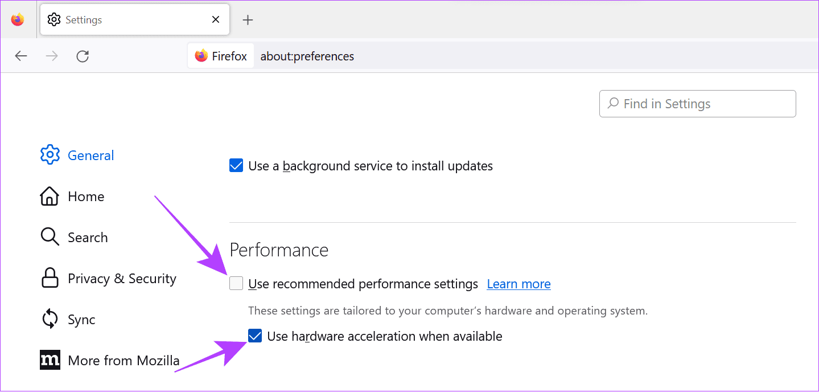This screenshot has width=819, height=392.
Task: Reload the Settings page
Action: [82, 56]
